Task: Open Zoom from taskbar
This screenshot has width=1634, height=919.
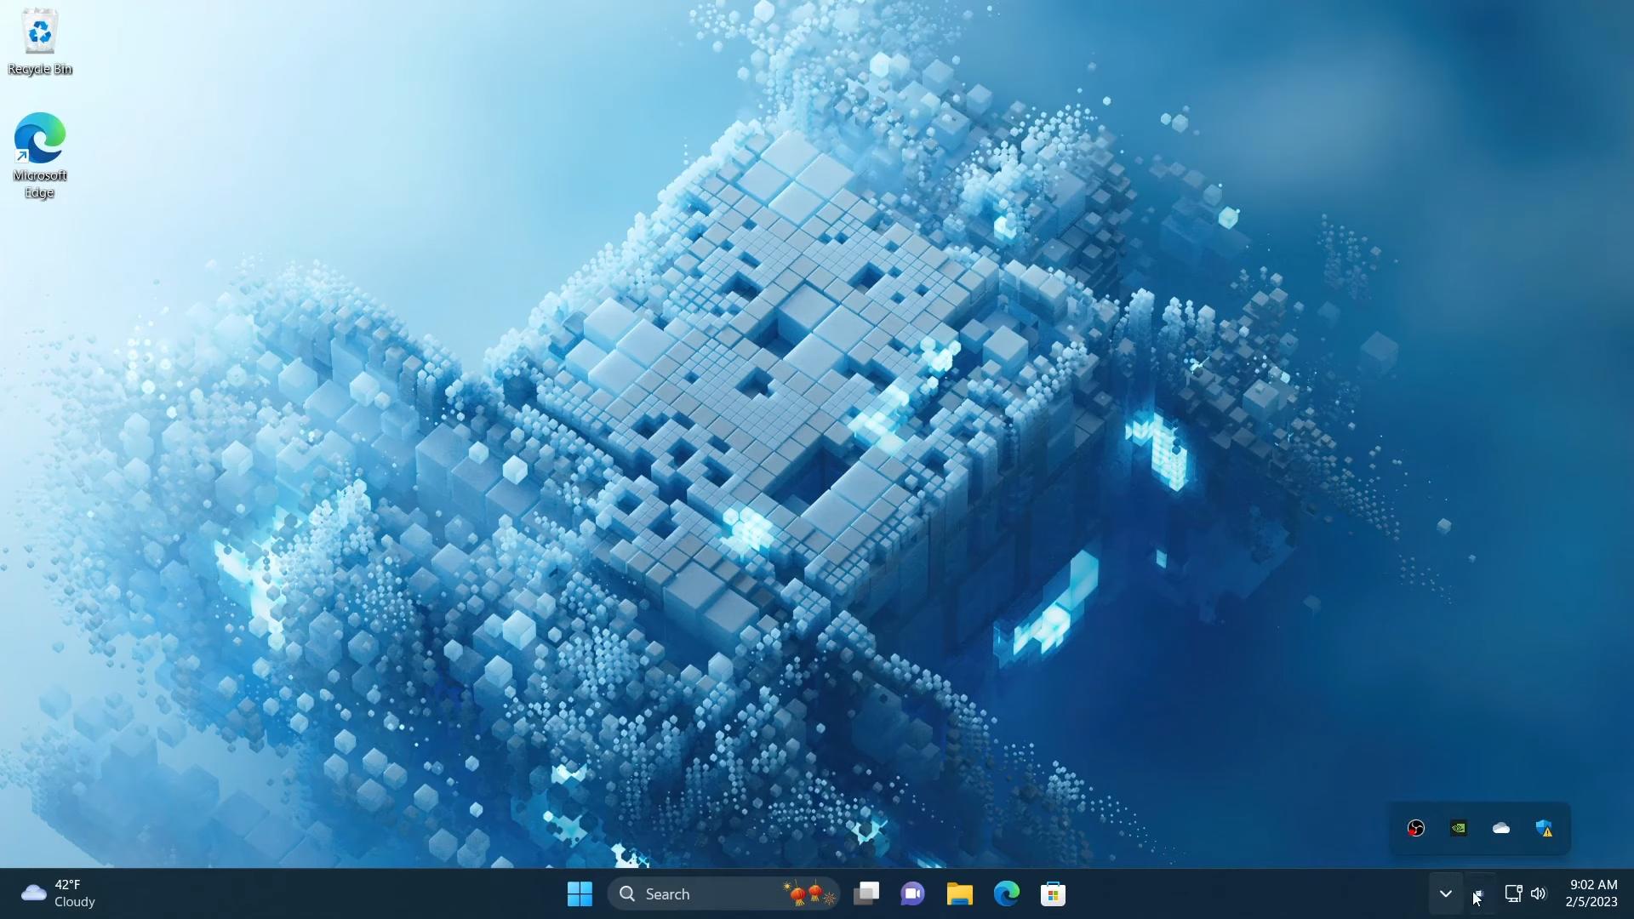Action: tap(915, 893)
